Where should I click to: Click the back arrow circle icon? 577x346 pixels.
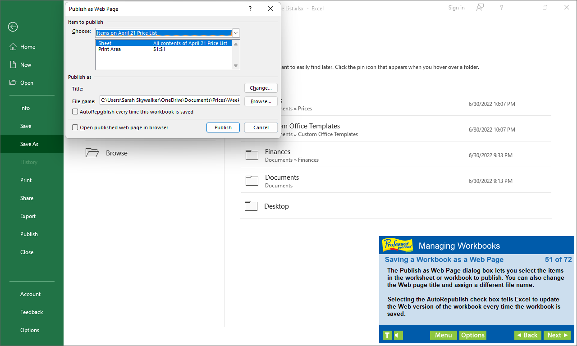(x=13, y=27)
